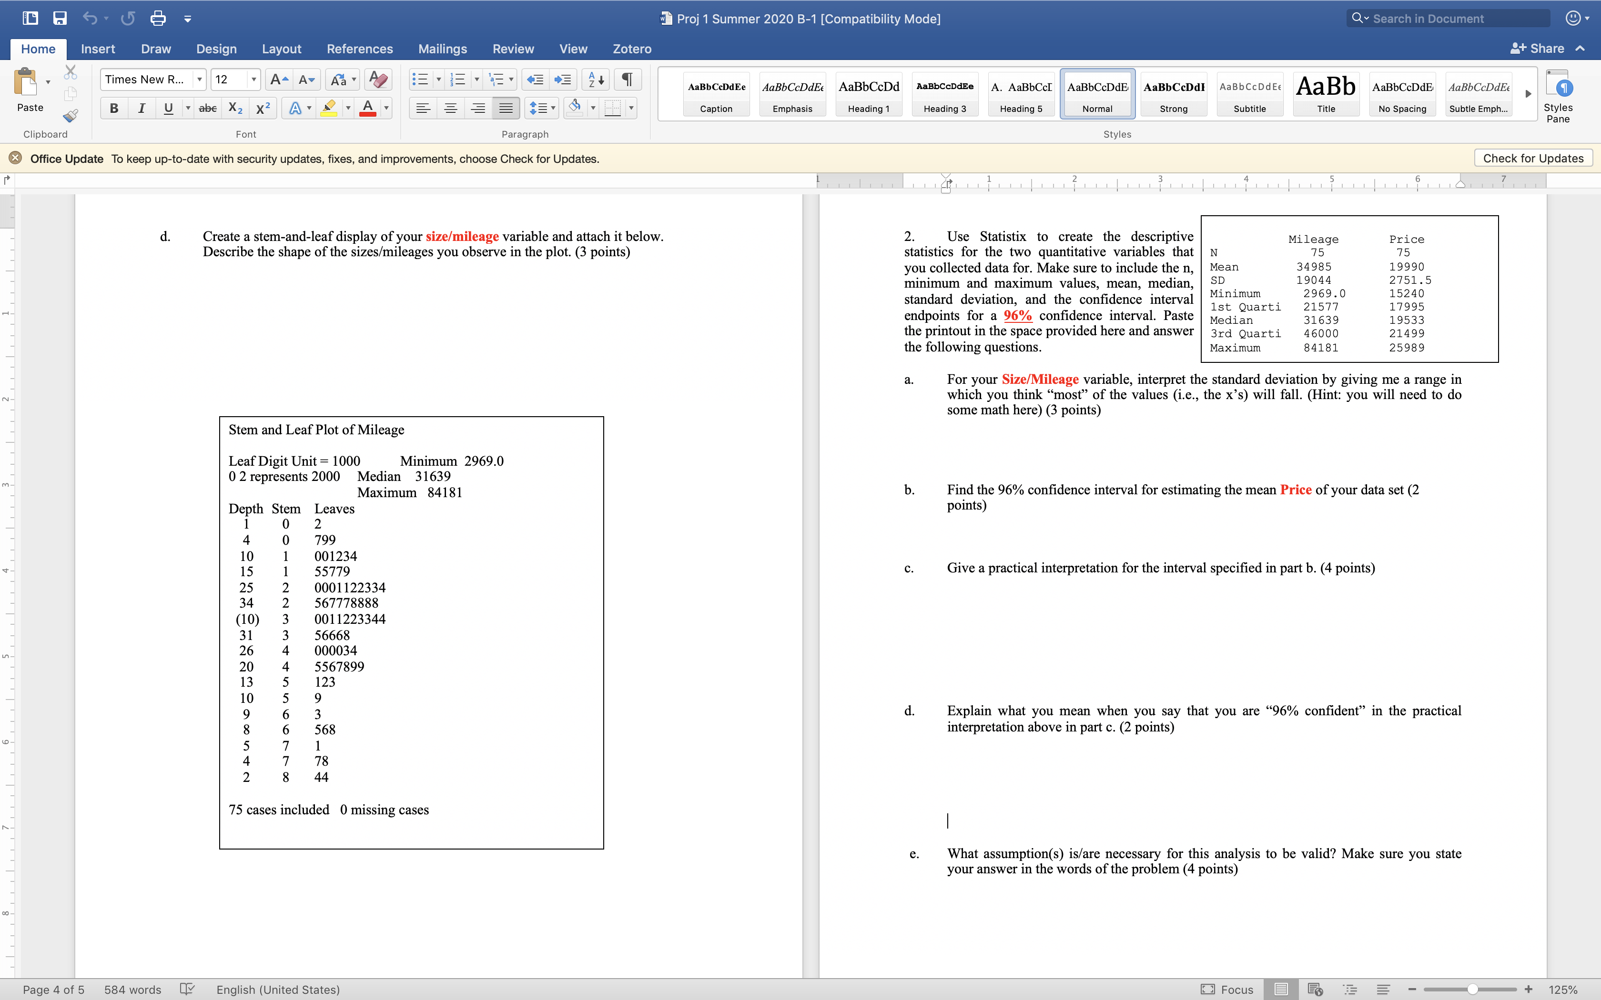Open the Mailings tab
Screen dimensions: 1601x1000
coord(443,48)
